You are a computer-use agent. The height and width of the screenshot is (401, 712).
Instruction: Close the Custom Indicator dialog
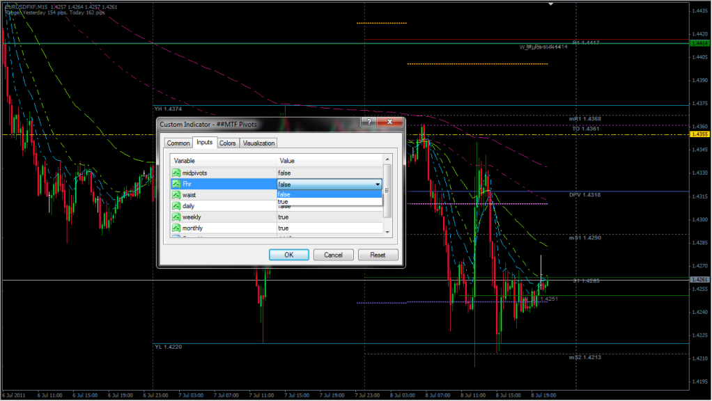coord(391,123)
